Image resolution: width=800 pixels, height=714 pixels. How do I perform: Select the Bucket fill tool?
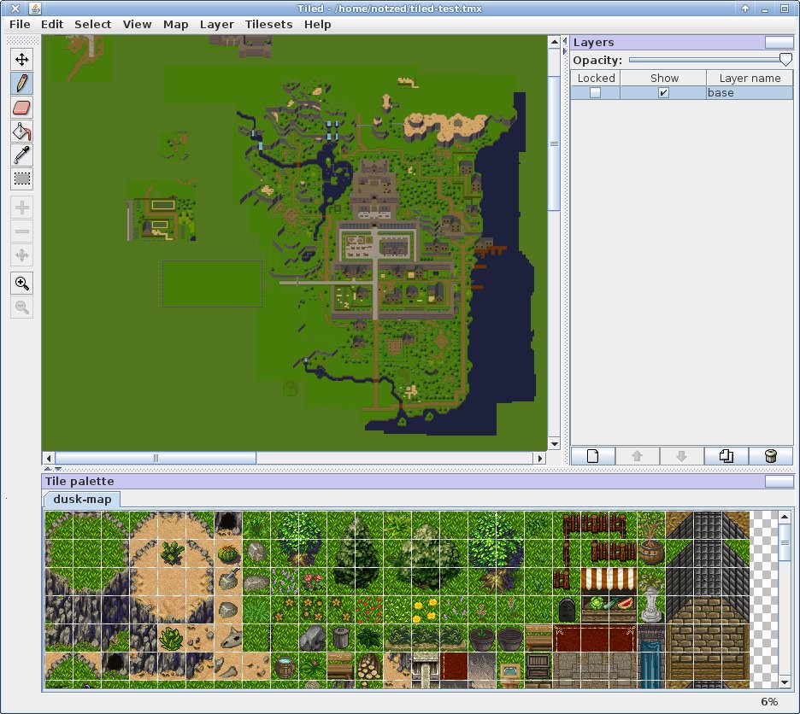[22, 131]
